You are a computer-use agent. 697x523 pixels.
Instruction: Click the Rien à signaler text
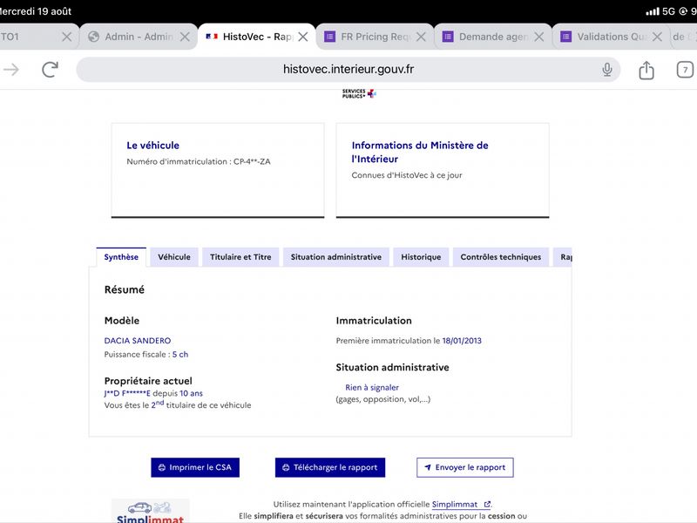[372, 387]
